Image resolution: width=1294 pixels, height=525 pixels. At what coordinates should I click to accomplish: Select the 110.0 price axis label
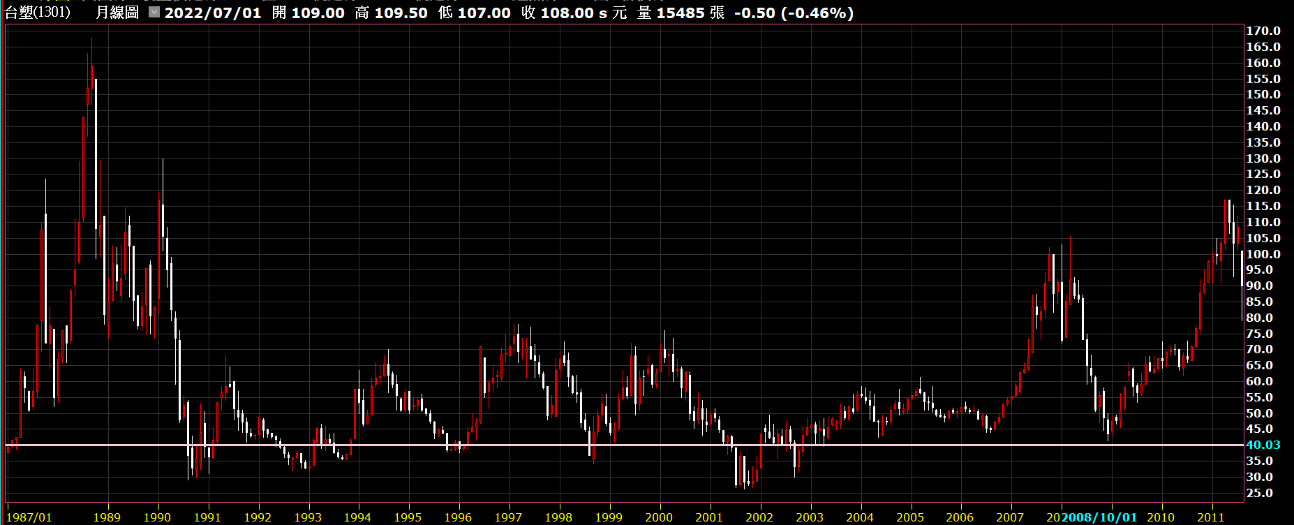coord(1263,222)
